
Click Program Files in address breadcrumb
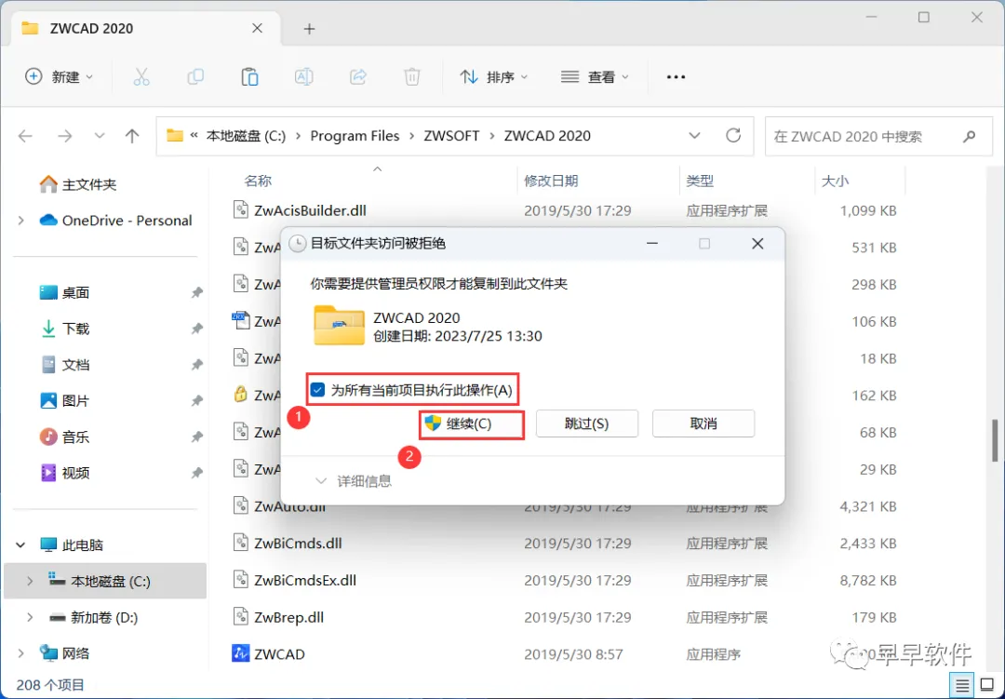[355, 136]
